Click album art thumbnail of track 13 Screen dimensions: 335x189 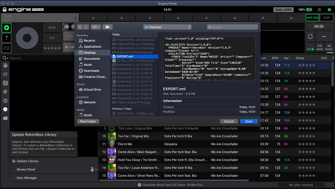coord(112,160)
